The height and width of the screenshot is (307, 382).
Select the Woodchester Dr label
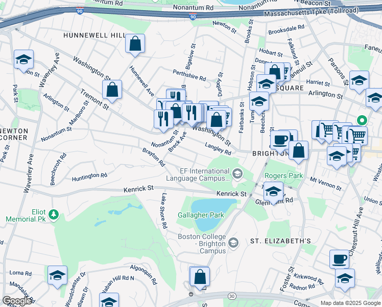pyautogui.click(x=75, y=289)
